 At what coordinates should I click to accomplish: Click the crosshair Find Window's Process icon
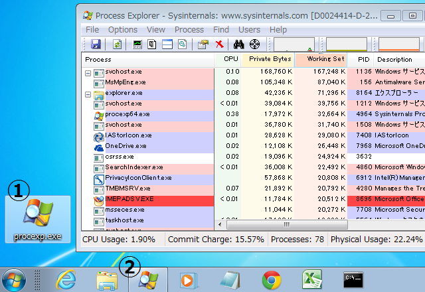254,44
